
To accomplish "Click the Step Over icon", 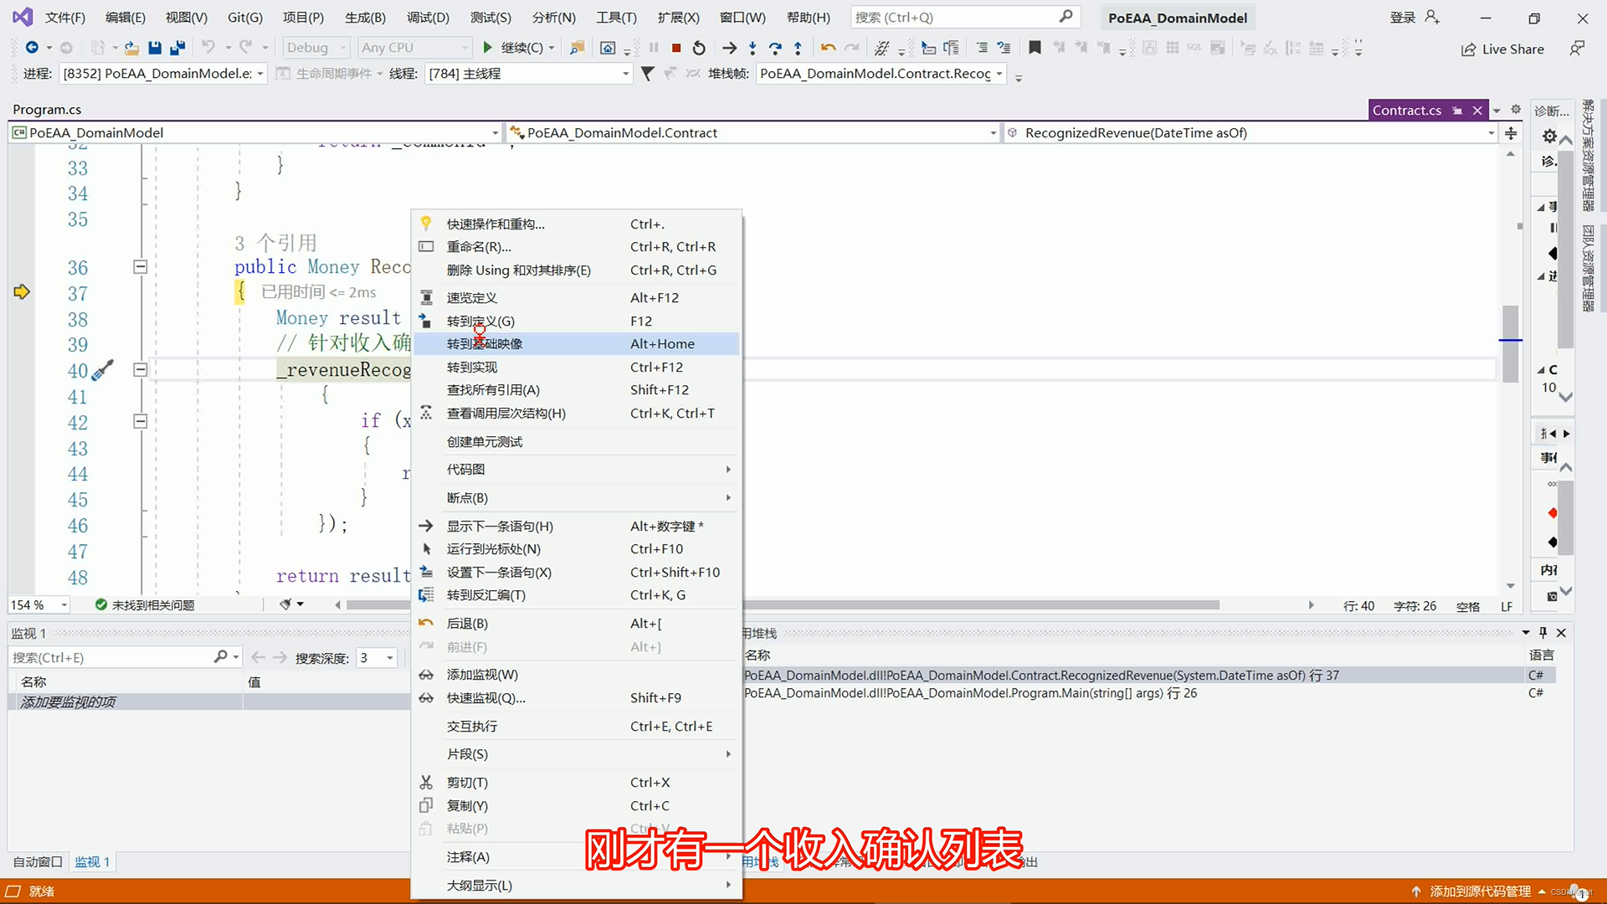I will 775,49.
